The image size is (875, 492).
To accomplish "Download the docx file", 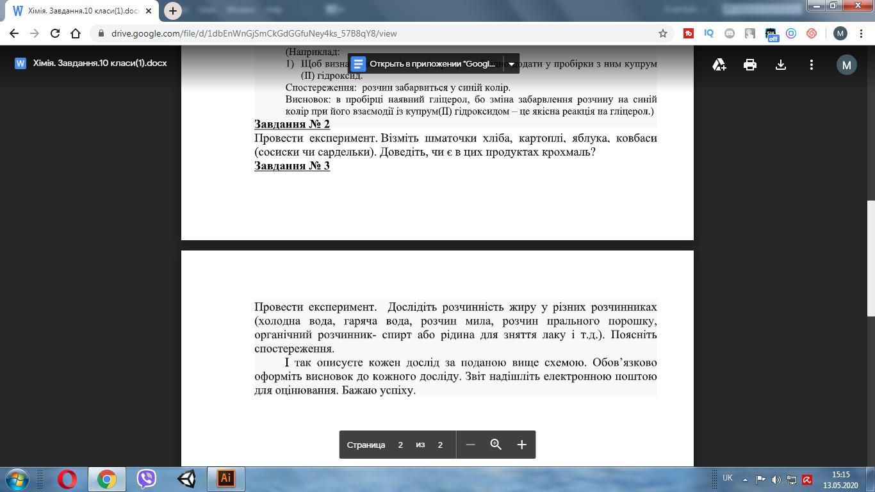I will click(781, 64).
